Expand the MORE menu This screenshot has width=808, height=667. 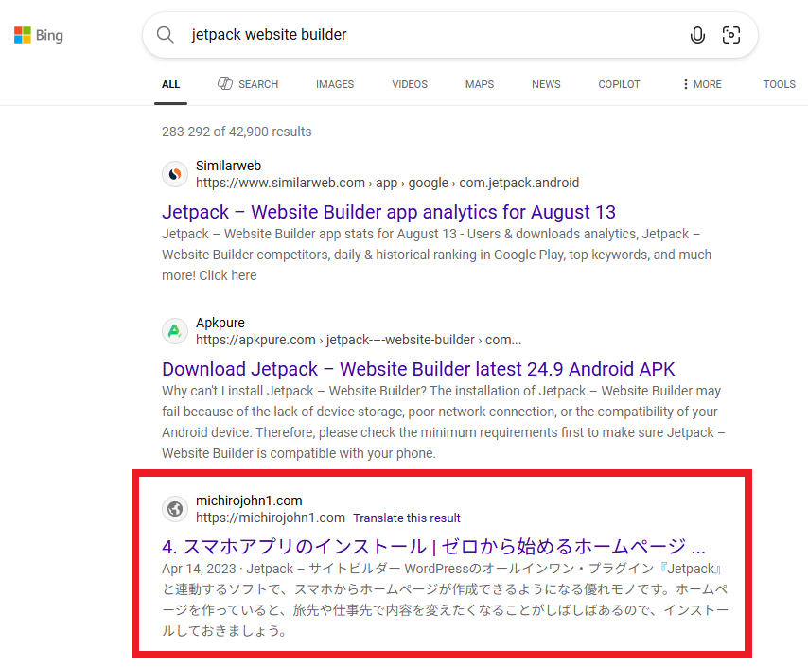[x=702, y=84]
